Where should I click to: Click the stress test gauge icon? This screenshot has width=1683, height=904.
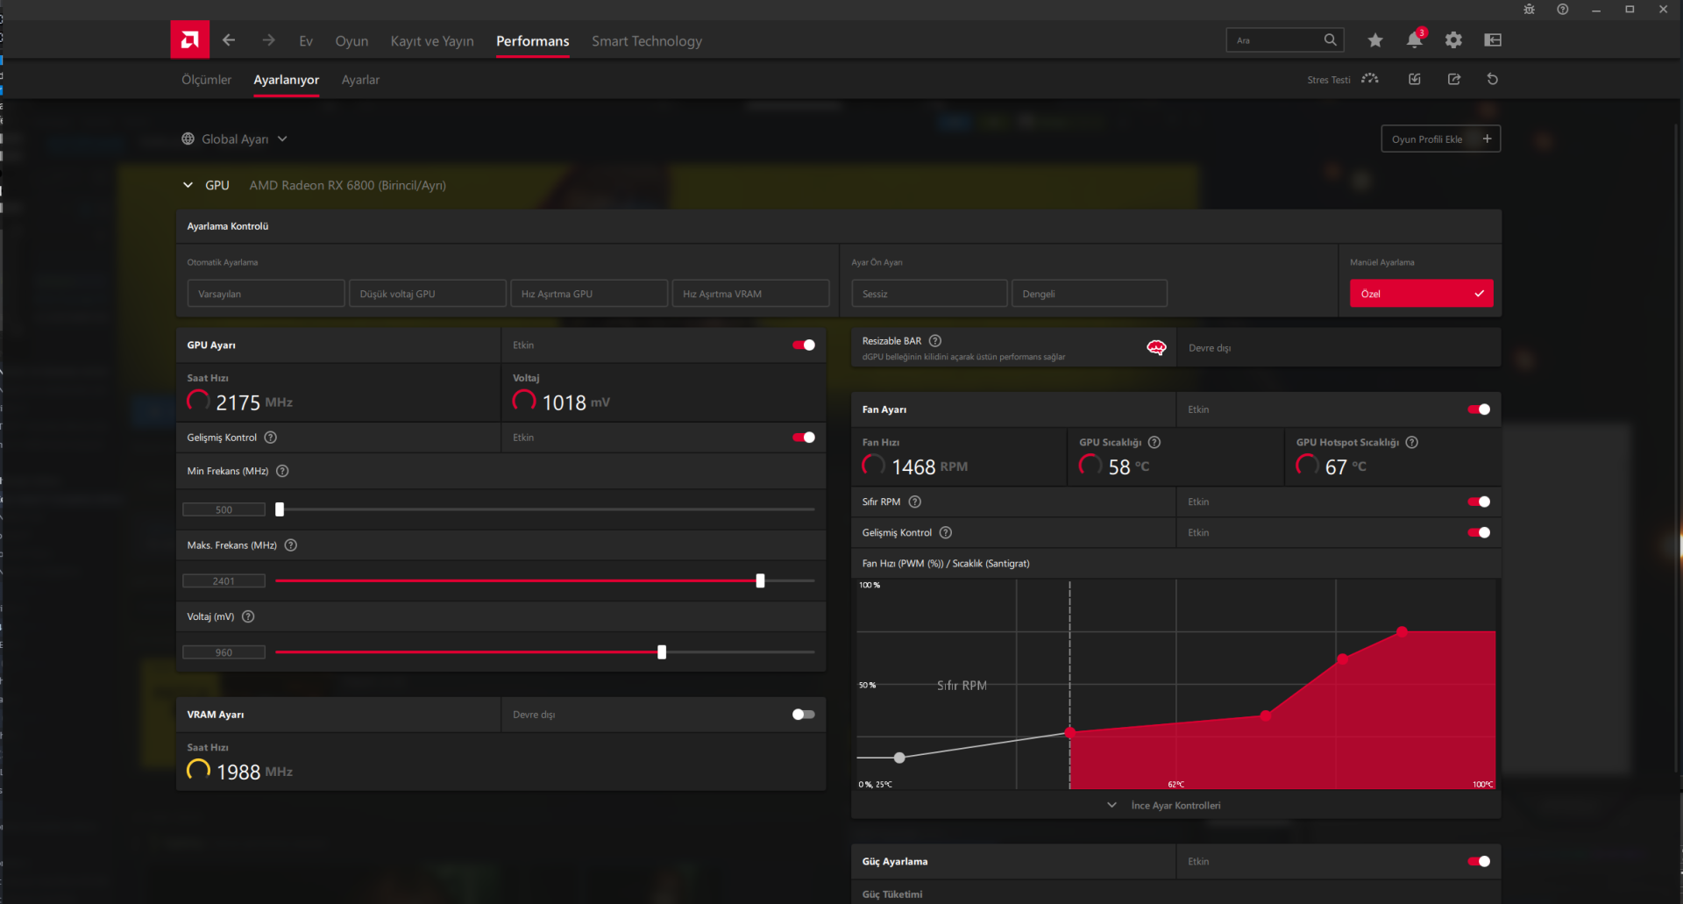click(x=1370, y=79)
